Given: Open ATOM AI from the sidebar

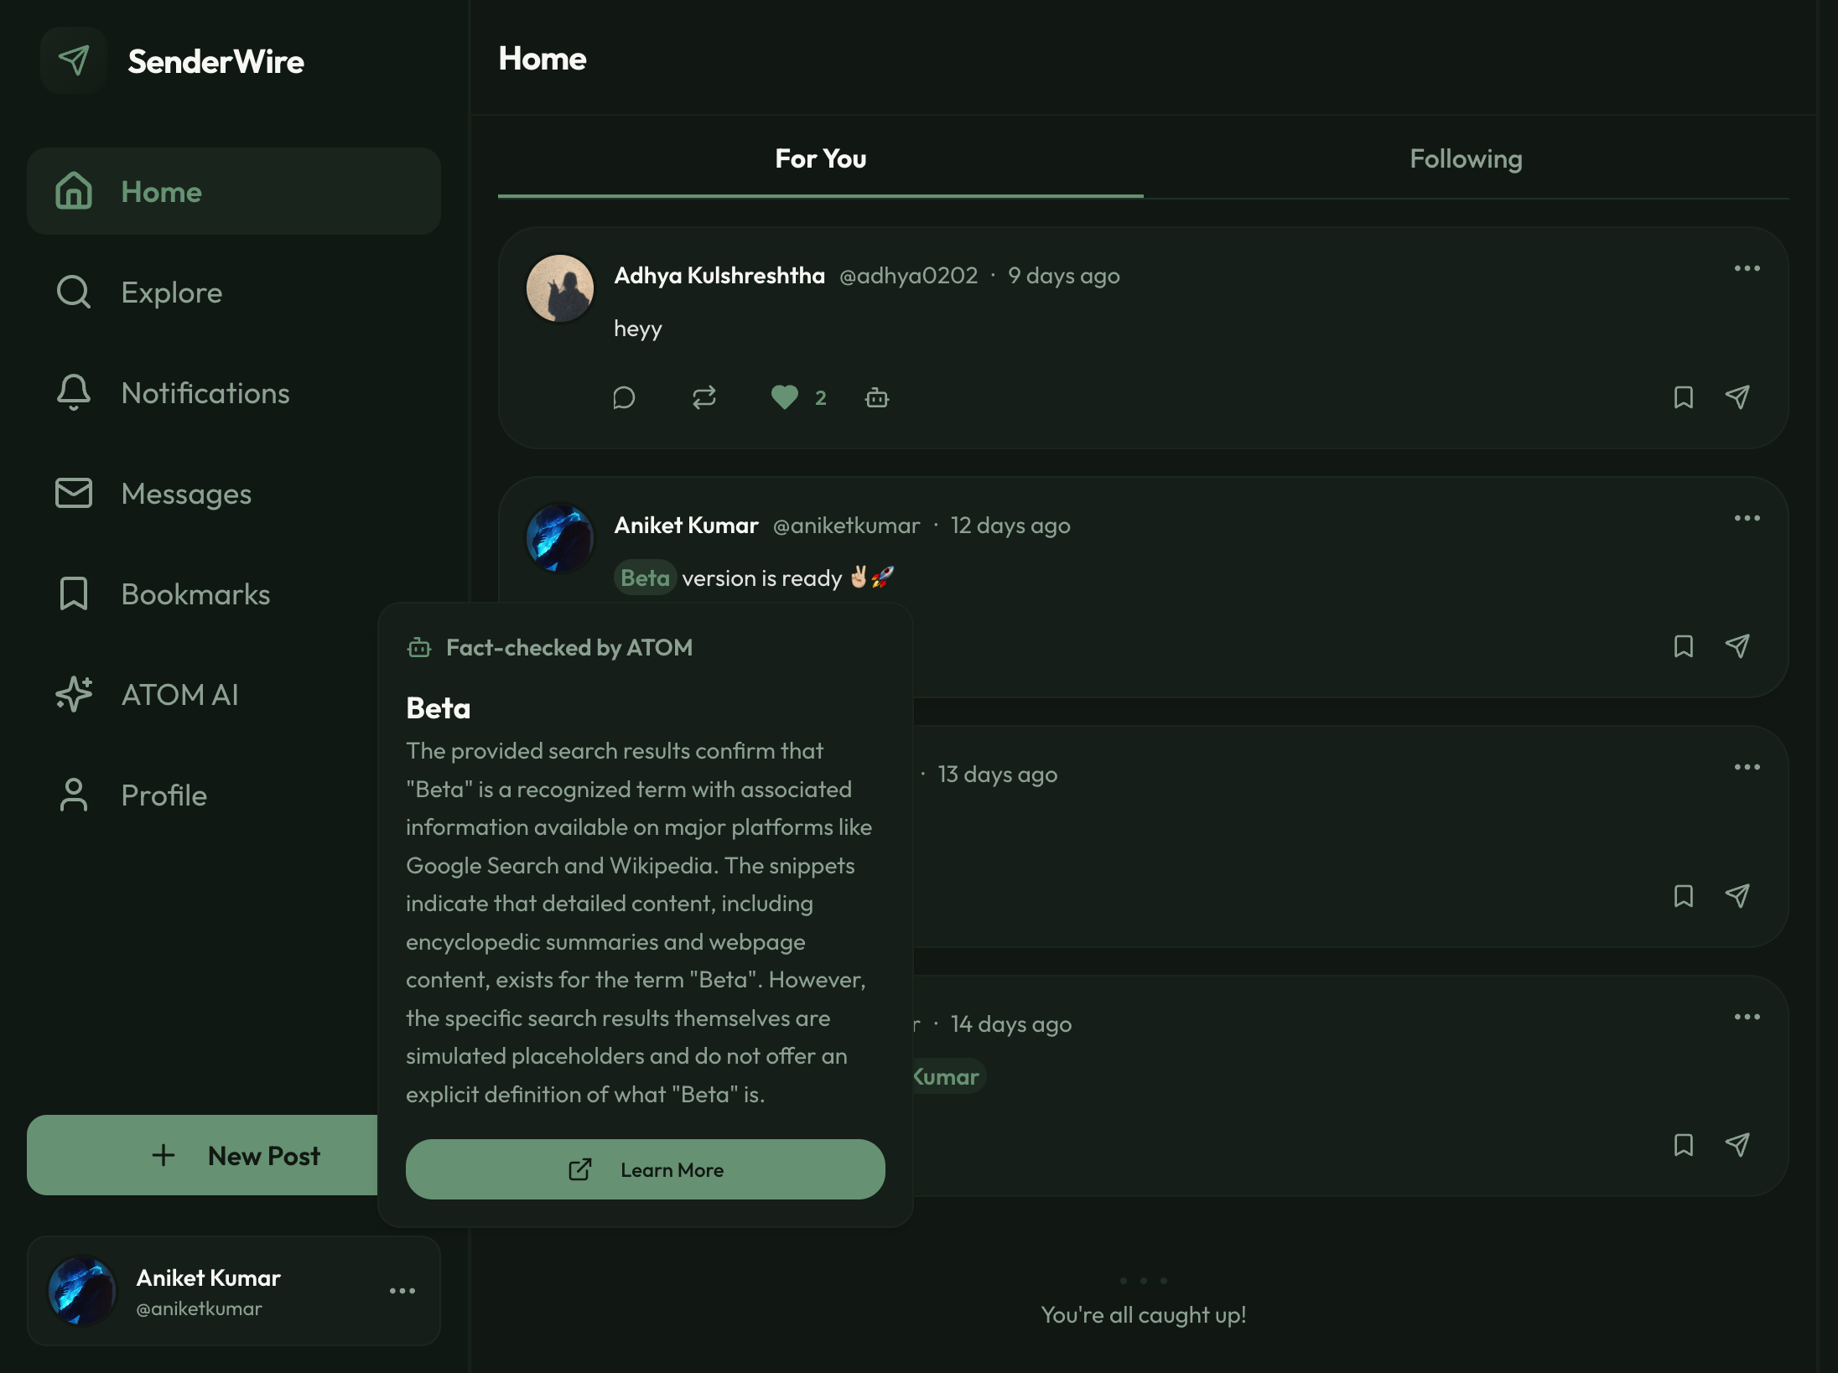Looking at the screenshot, I should [x=180, y=694].
